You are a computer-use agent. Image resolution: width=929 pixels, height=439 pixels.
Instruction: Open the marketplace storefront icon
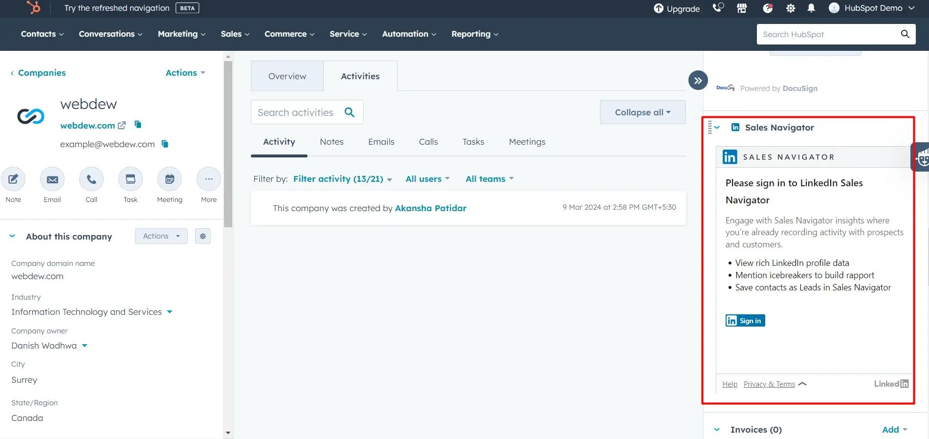pyautogui.click(x=742, y=8)
